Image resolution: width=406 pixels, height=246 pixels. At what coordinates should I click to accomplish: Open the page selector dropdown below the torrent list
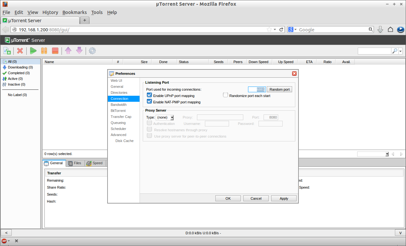373,154
